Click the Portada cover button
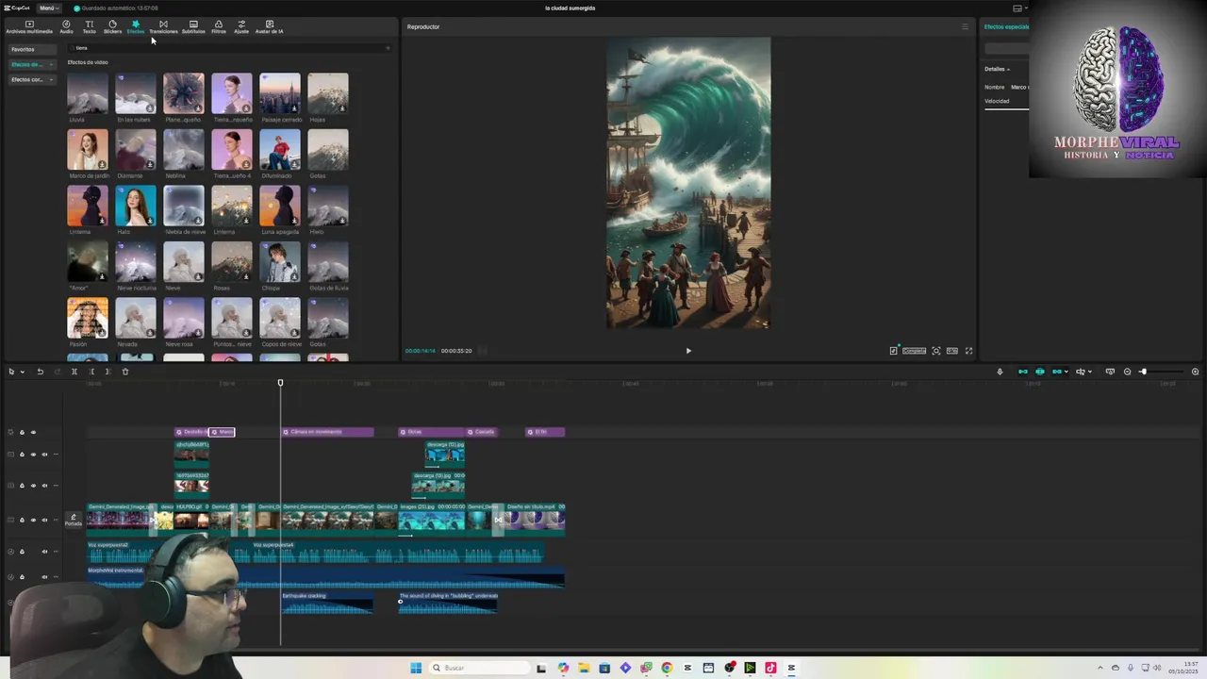 click(73, 520)
